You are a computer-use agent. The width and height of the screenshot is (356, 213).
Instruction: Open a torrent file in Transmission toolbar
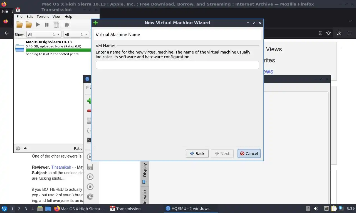(19, 25)
